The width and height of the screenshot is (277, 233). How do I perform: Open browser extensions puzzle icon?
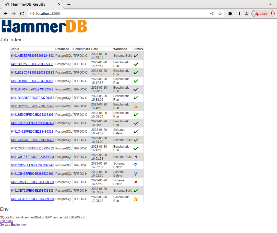pos(230,14)
